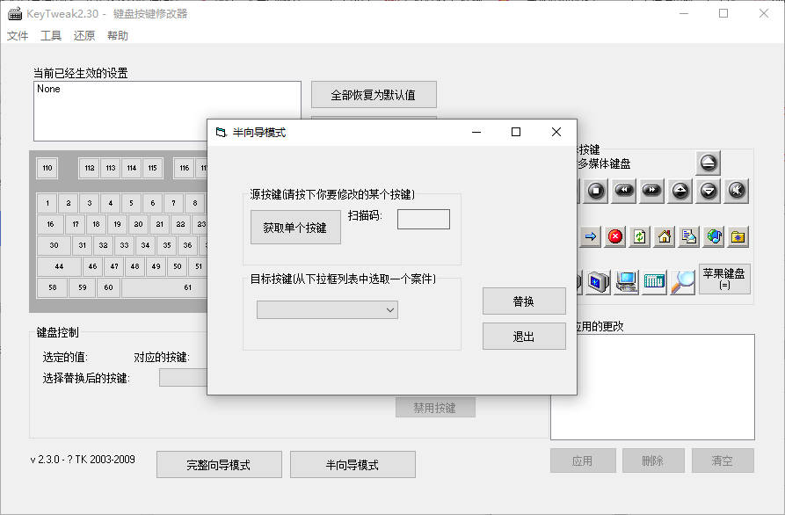Viewport: 785px width, 515px height.
Task: Close the 半向导模式 dialog
Action: 556,132
